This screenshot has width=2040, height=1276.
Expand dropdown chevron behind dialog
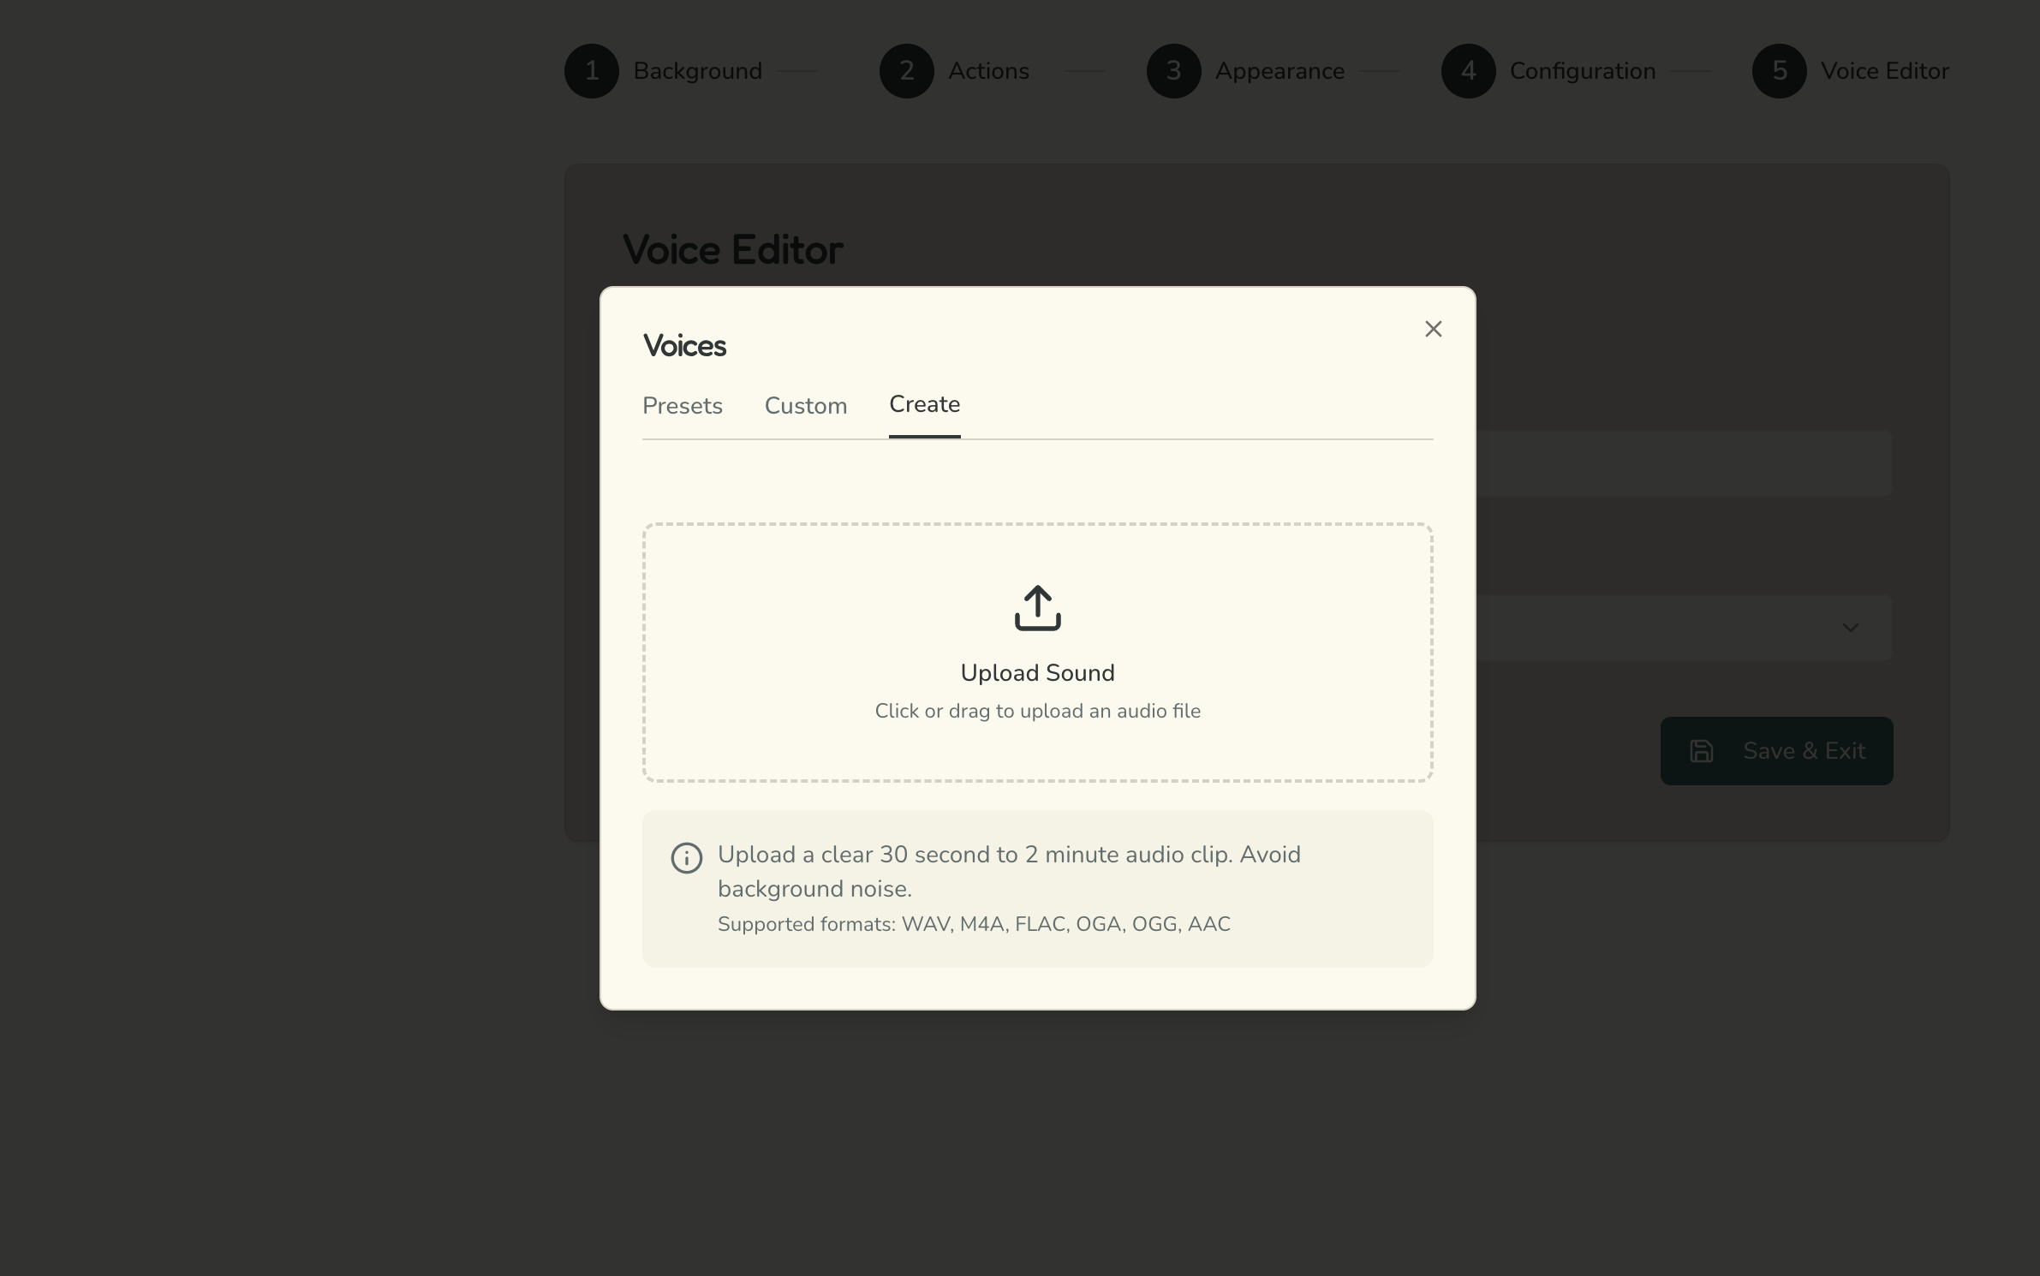1850,628
